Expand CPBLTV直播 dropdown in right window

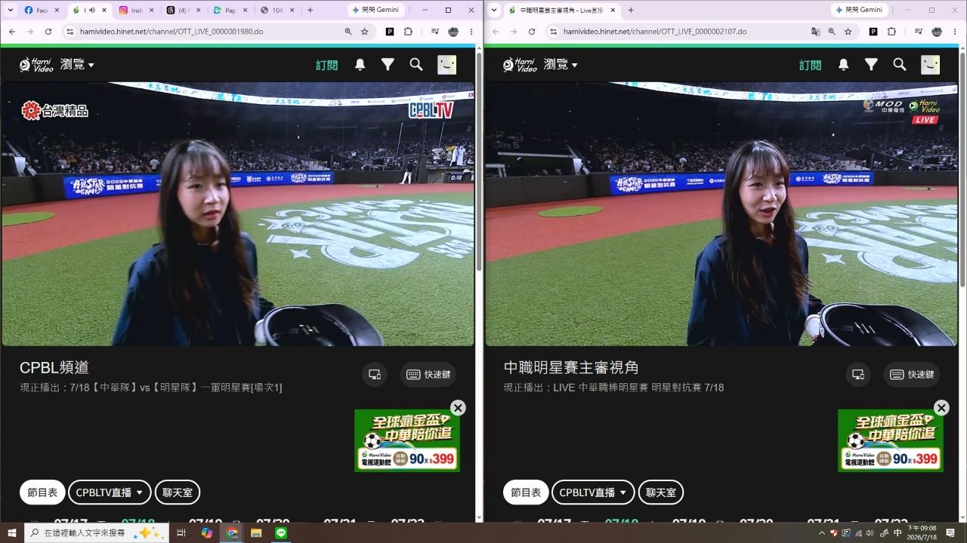point(593,492)
